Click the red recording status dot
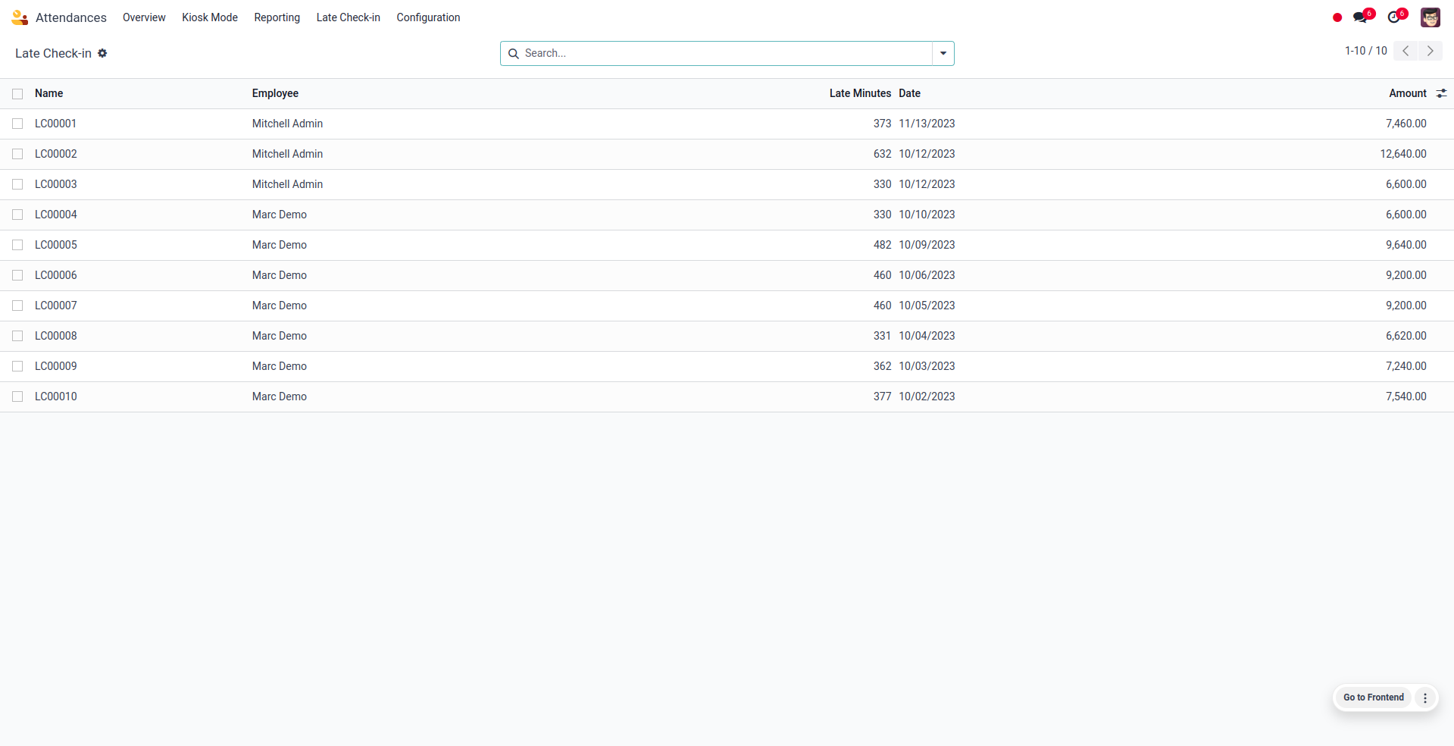The image size is (1454, 746). click(x=1337, y=17)
